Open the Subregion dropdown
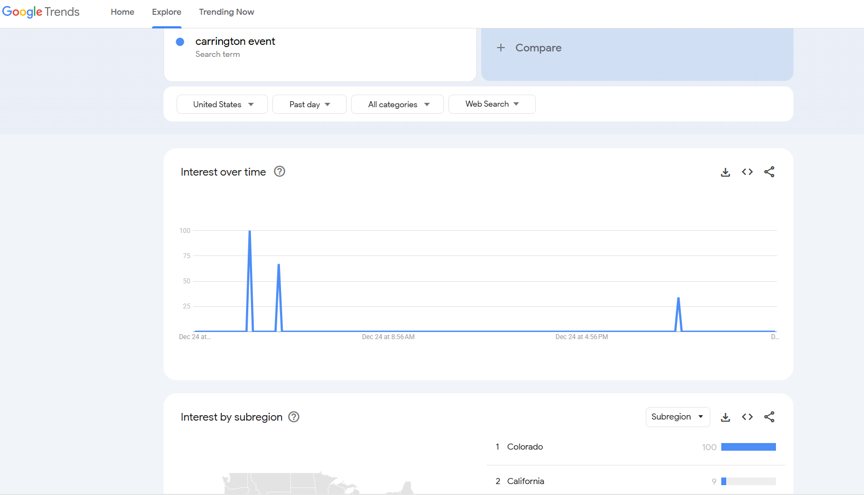 pyautogui.click(x=678, y=417)
